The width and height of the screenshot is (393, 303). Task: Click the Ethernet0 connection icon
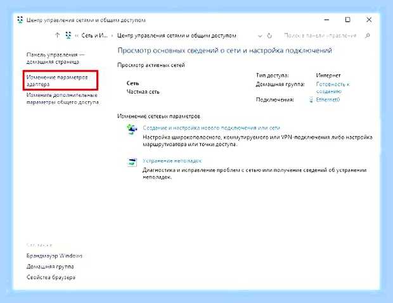311,100
